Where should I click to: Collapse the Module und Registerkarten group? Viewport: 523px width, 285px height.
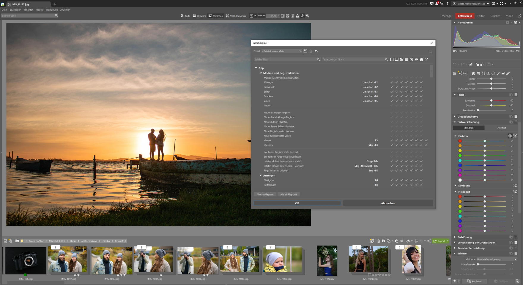261,73
